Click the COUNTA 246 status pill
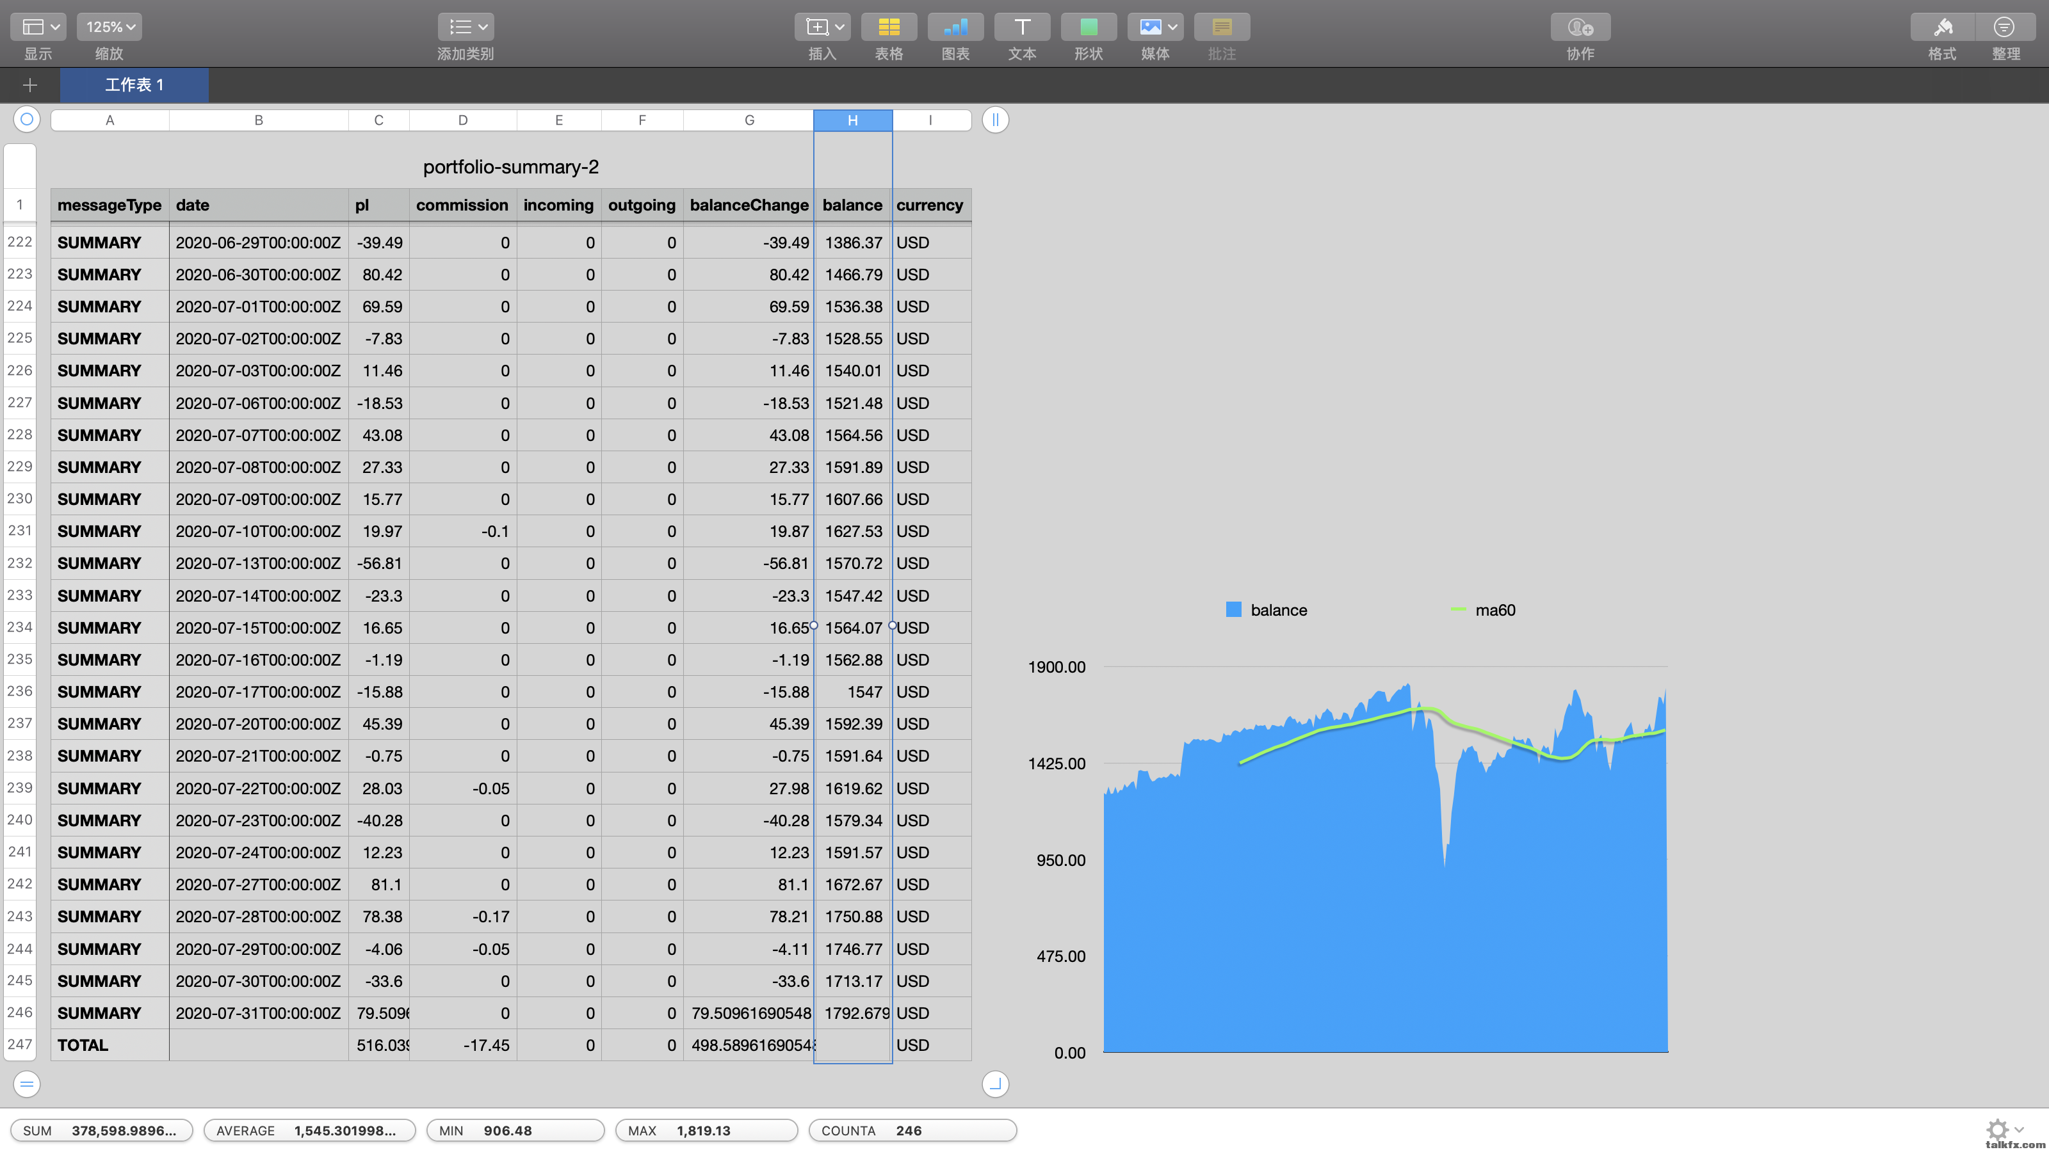Viewport: 2049px width, 1152px height. point(912,1130)
